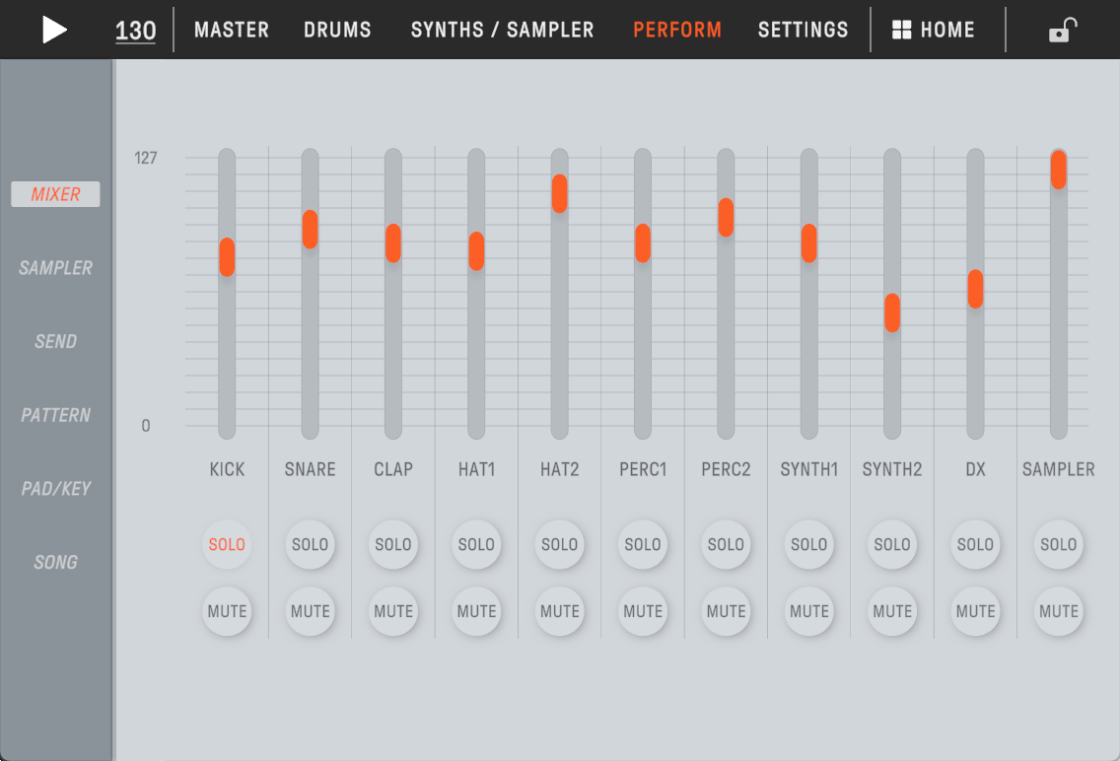Switch to the Master tab
This screenshot has height=761, width=1120.
(x=232, y=30)
